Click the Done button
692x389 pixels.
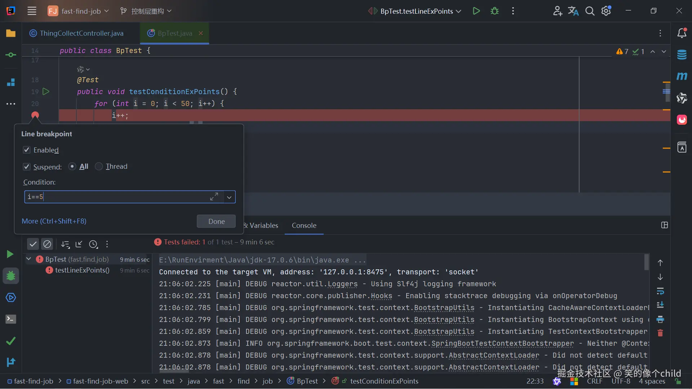tap(216, 221)
